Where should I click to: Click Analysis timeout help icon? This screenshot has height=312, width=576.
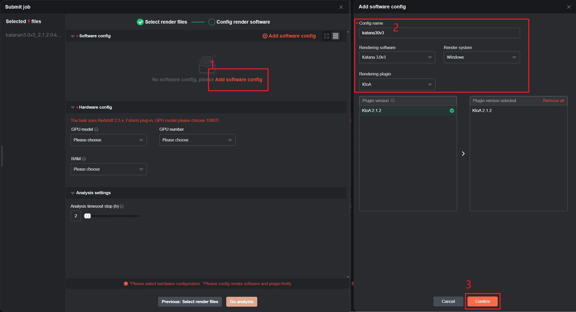click(x=122, y=206)
